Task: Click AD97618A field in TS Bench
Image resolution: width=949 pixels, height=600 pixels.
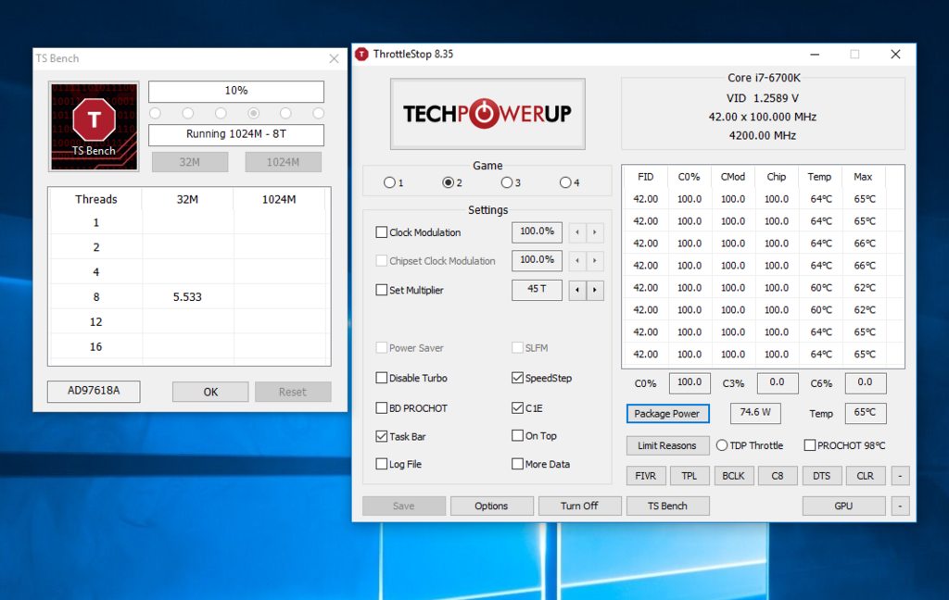Action: tap(94, 392)
